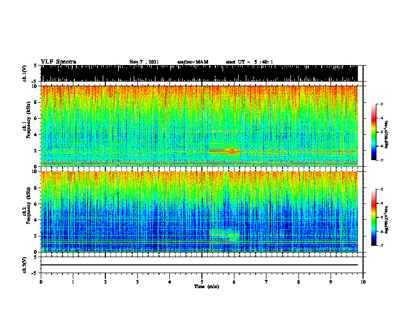Click the "-3" label on ch.1 color bar
The height and width of the screenshot is (316, 409).
tap(381, 104)
